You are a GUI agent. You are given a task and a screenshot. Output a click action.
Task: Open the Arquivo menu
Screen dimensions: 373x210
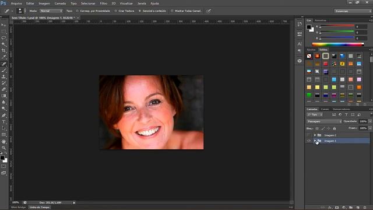(16, 3)
